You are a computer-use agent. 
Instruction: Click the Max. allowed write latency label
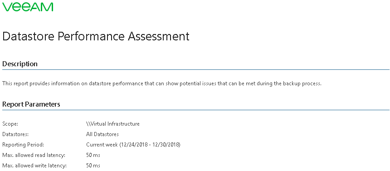[34, 166]
